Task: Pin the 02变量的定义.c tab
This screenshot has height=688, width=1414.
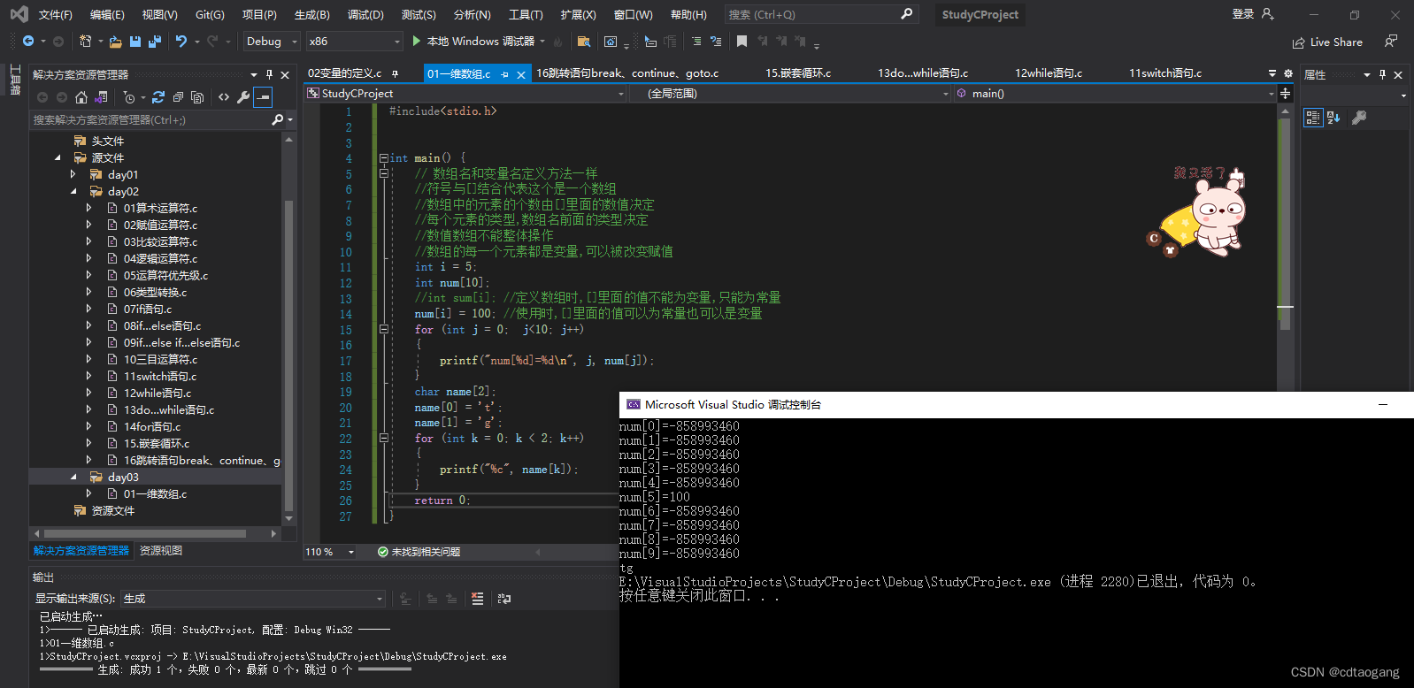Action: pos(395,73)
